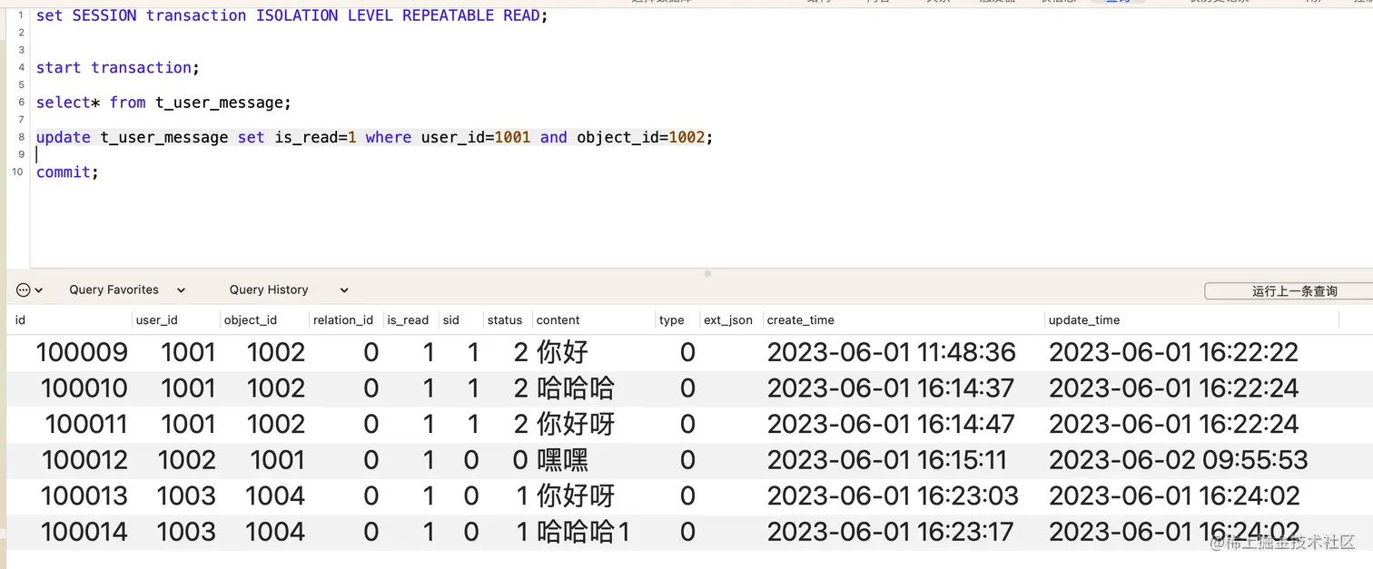The width and height of the screenshot is (1373, 569).
Task: Click the ext_json column header
Action: (728, 319)
